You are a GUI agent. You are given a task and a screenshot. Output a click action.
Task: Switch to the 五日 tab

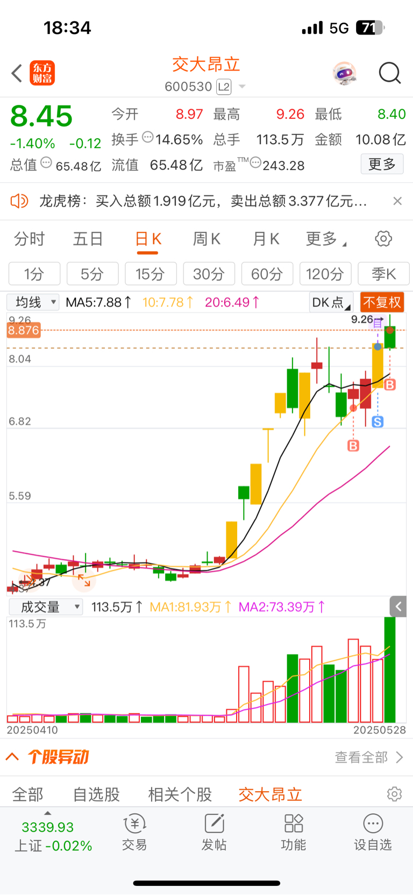88,239
